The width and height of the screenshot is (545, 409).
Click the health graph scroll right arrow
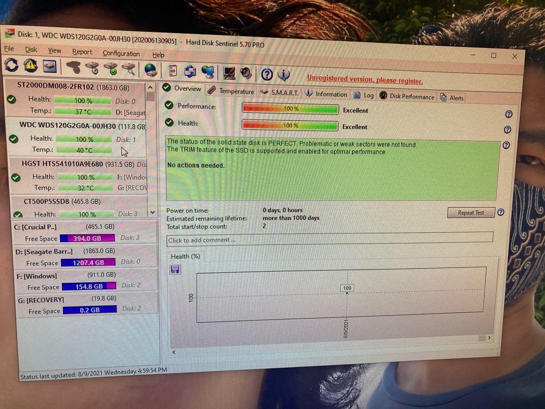tap(489, 337)
